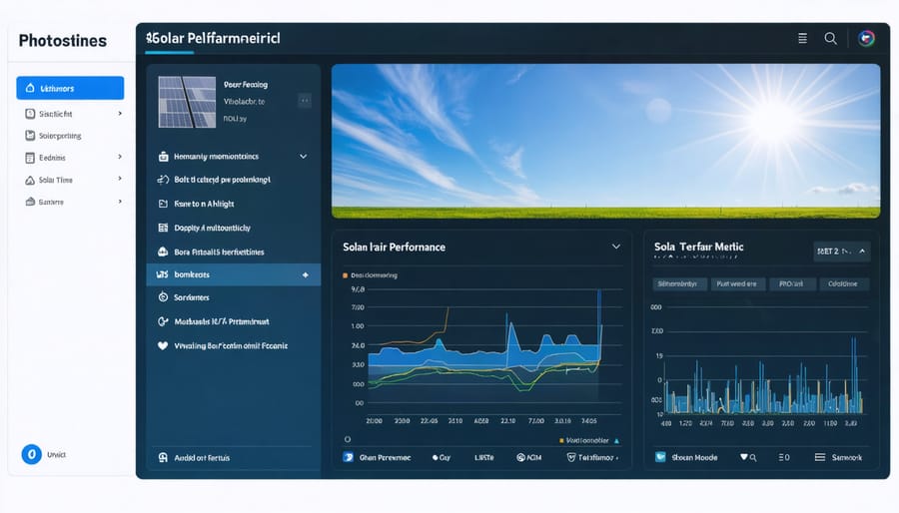The image size is (899, 513).
Task: Click the Ghan Perwmec link below line chart
Action: tap(378, 457)
